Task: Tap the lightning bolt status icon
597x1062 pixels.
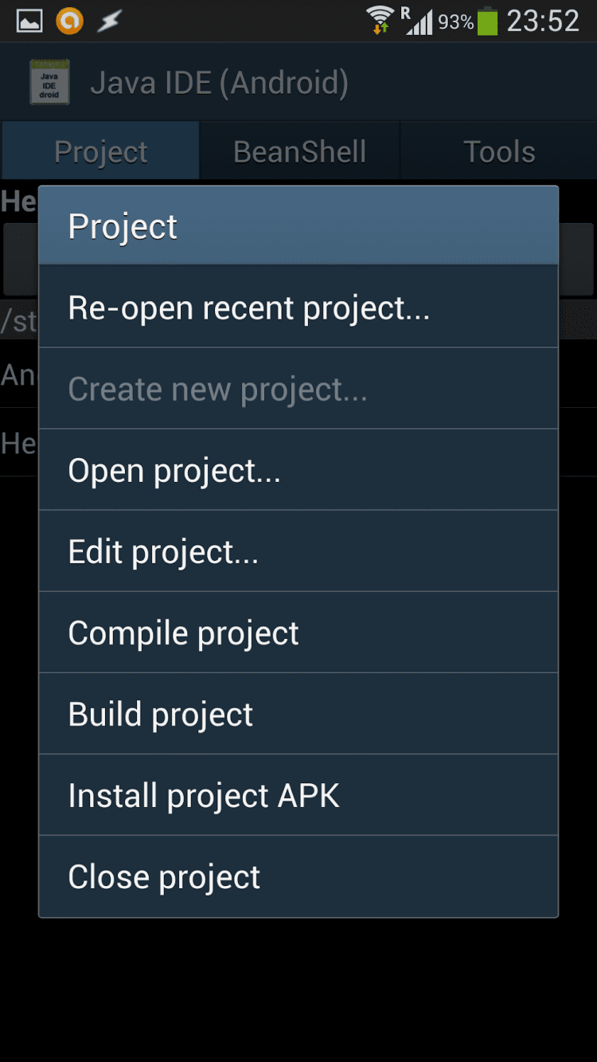Action: [109, 22]
